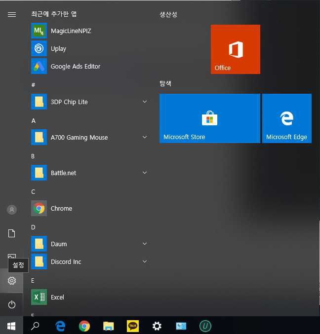Open File Explorer from the taskbar
The width and height of the screenshot is (320, 334).
(x=109, y=326)
